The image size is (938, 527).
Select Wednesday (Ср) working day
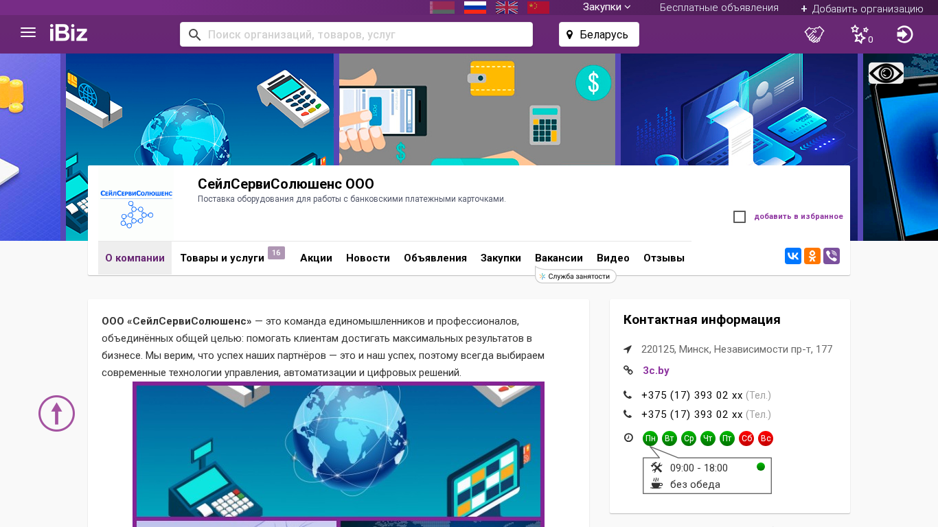click(x=689, y=438)
